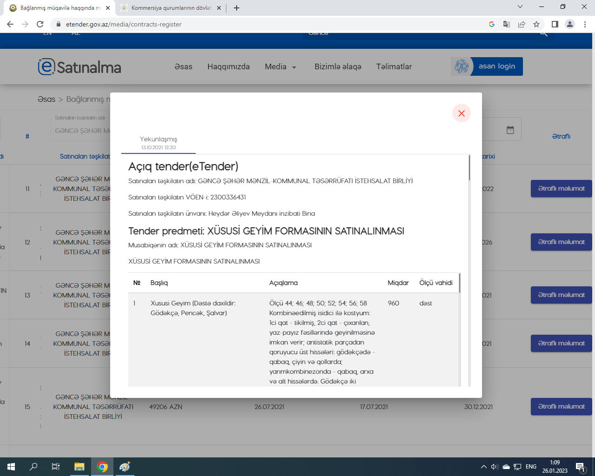This screenshot has width=595, height=476.
Task: Open the calendar date picker icon
Action: coord(510,130)
